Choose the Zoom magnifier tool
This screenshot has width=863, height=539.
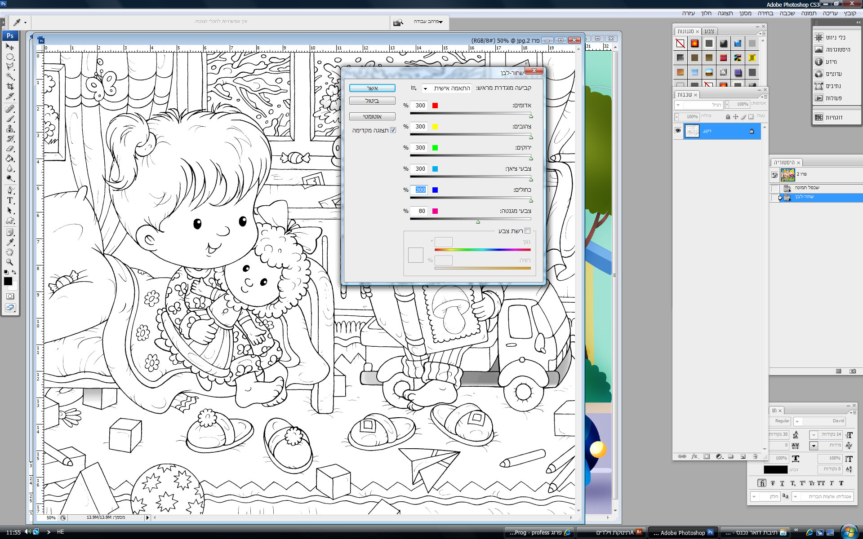click(x=10, y=262)
